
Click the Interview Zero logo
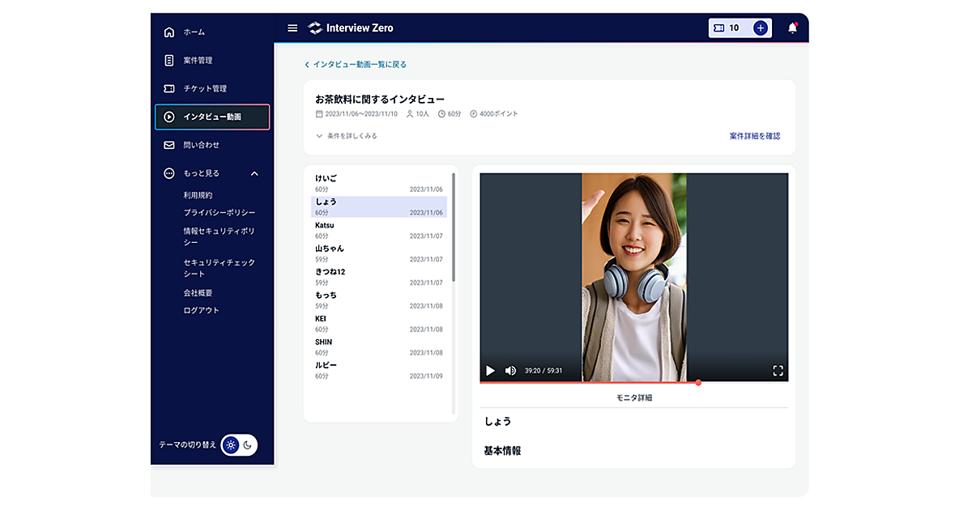(x=351, y=28)
